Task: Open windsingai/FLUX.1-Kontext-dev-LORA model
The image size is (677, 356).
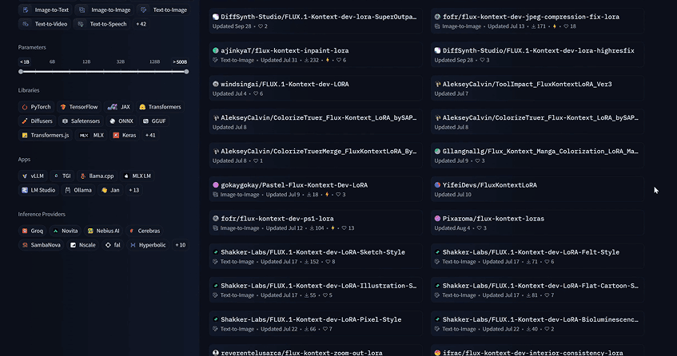Action: [x=316, y=89]
